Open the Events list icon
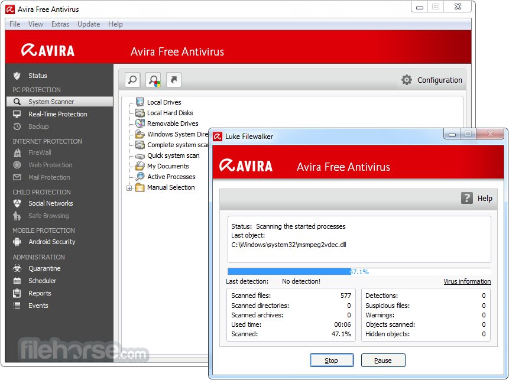 (17, 306)
